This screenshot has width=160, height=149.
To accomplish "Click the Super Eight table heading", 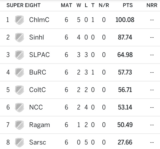I will (x=23, y=5).
